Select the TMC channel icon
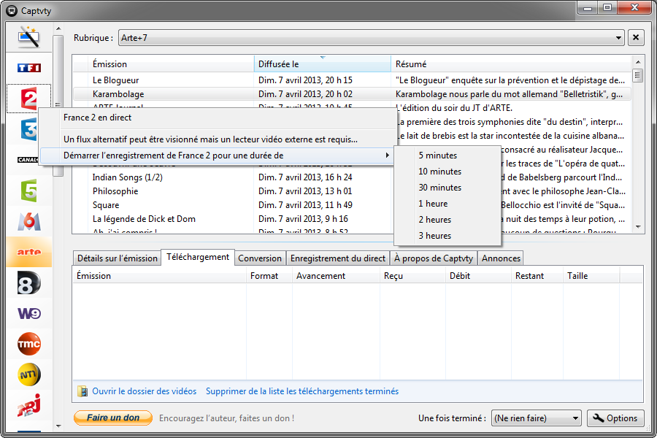 click(x=29, y=344)
